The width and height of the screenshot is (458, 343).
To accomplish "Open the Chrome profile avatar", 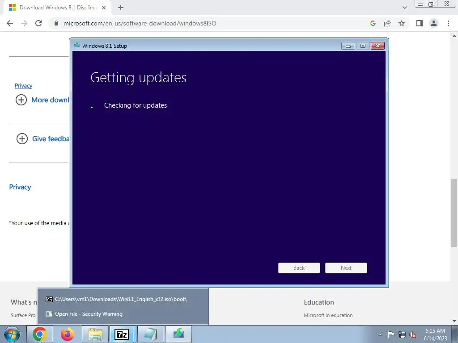I will pyautogui.click(x=434, y=23).
